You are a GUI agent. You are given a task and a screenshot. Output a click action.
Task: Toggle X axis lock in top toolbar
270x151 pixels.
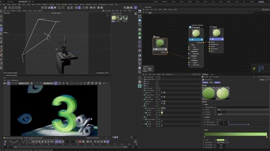click(9, 8)
